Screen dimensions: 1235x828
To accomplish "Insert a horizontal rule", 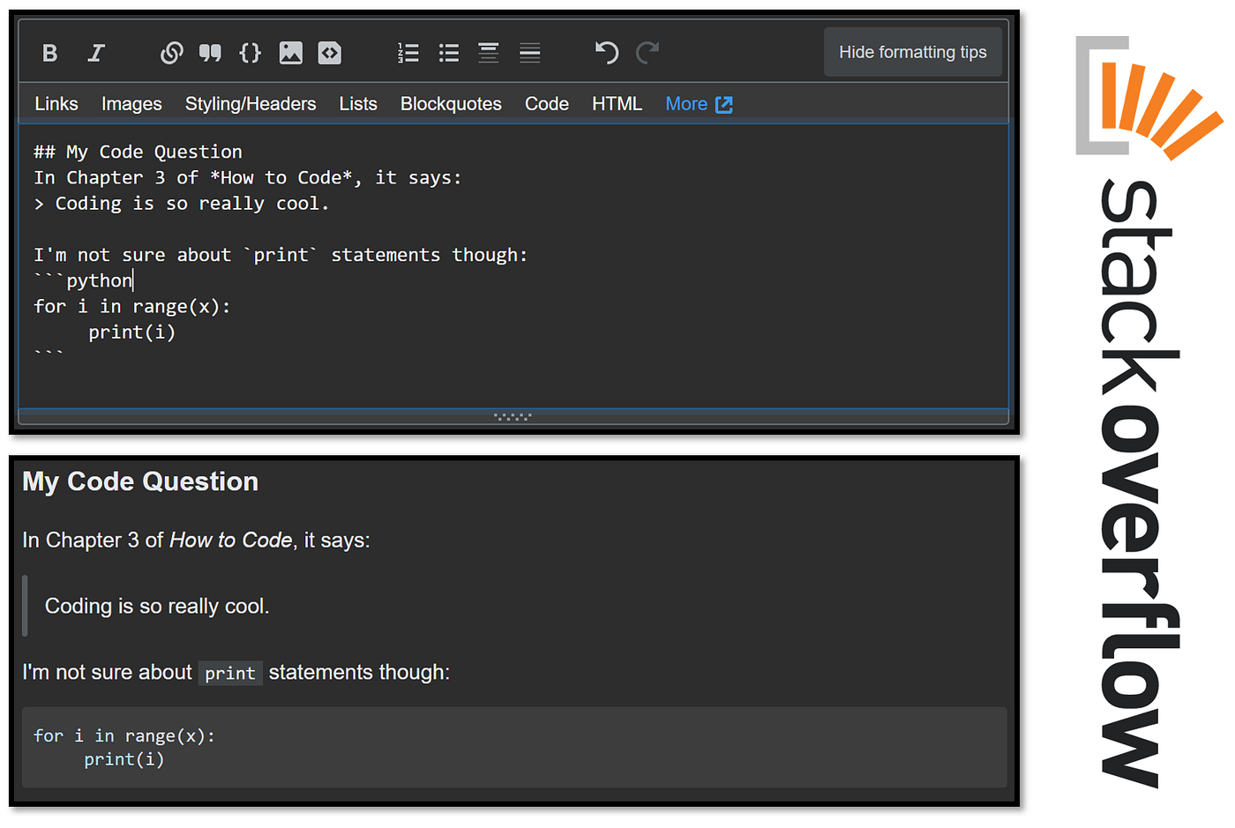I will (529, 52).
